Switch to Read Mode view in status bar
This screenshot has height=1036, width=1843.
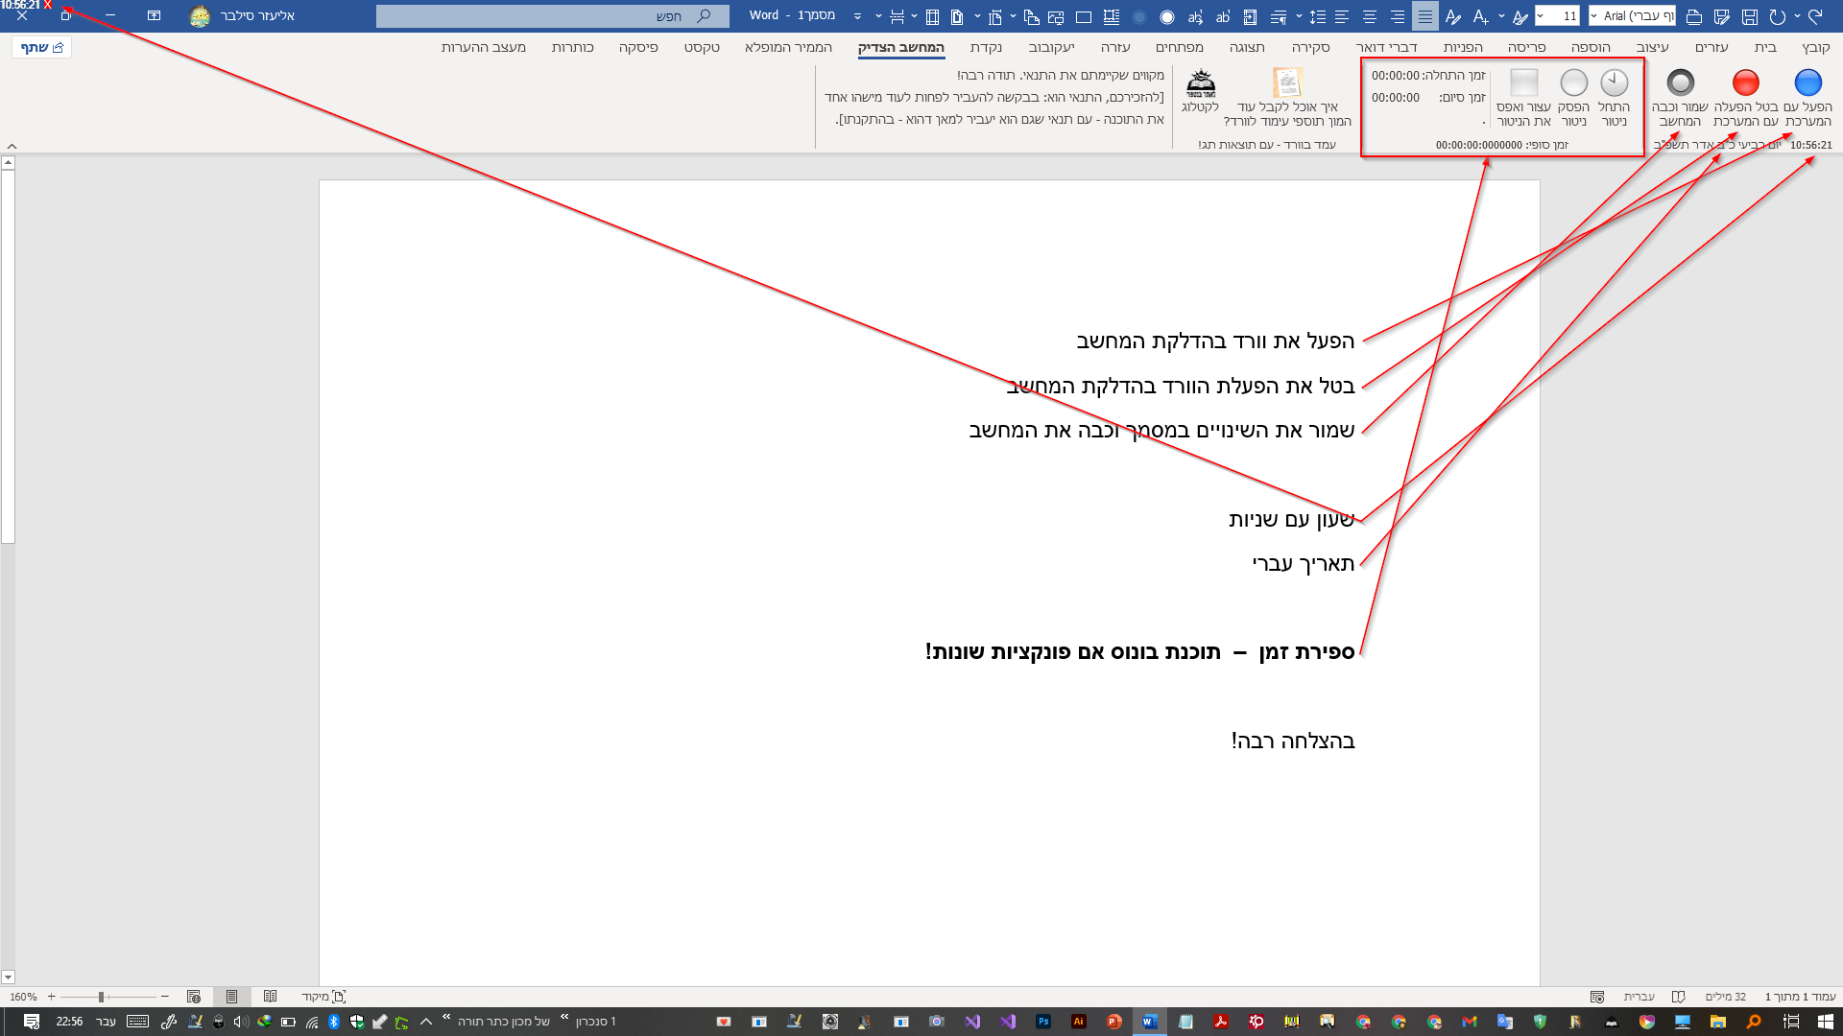[x=271, y=997]
